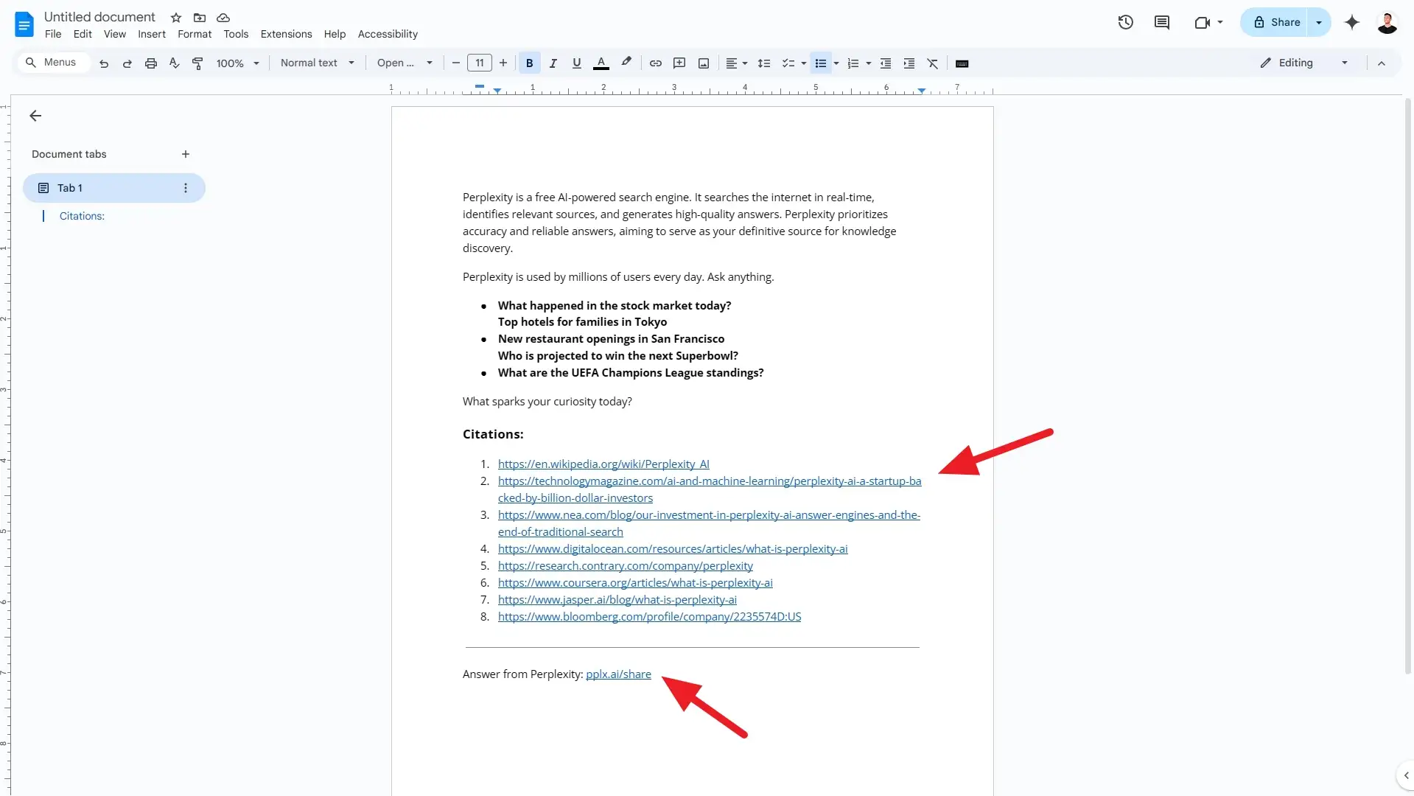This screenshot has height=796, width=1414.
Task: Open the text color picker
Action: [x=601, y=63]
